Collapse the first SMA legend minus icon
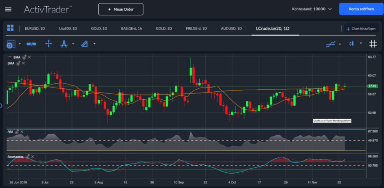This screenshot has width=384, height=188. click(10, 57)
